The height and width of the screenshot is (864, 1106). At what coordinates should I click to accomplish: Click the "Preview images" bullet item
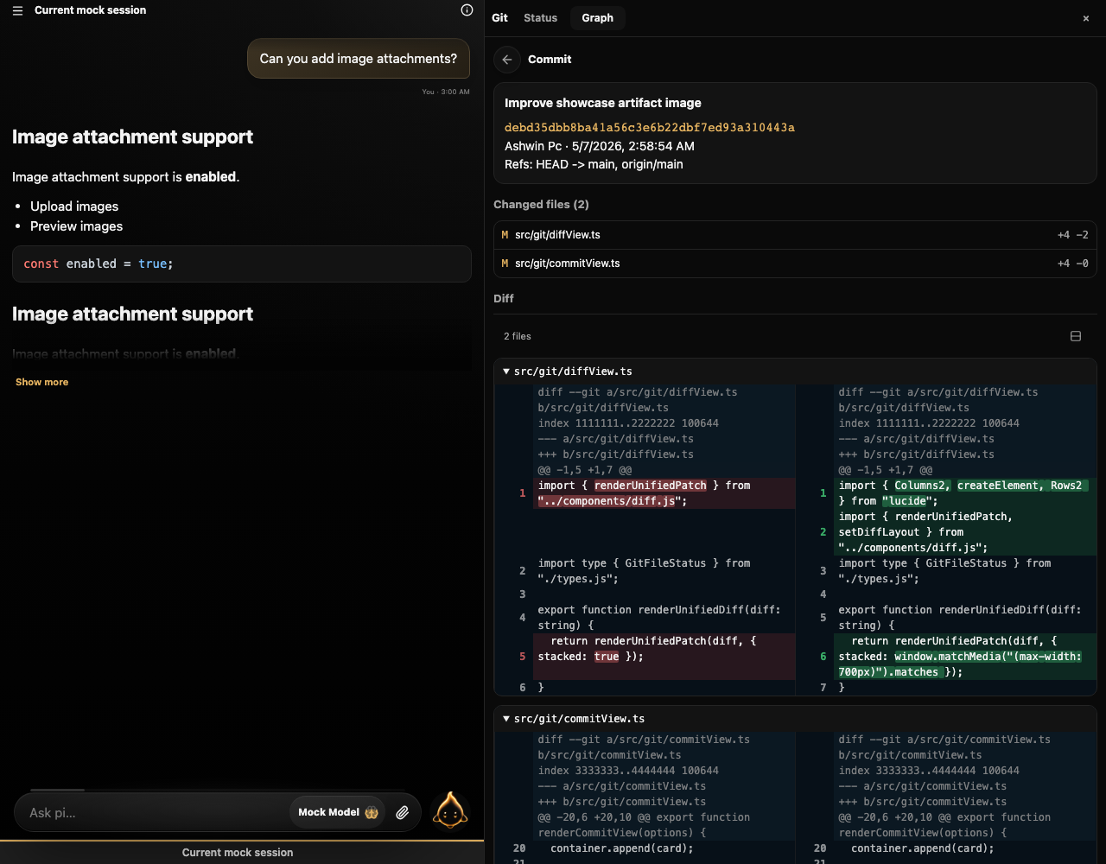[x=76, y=226]
